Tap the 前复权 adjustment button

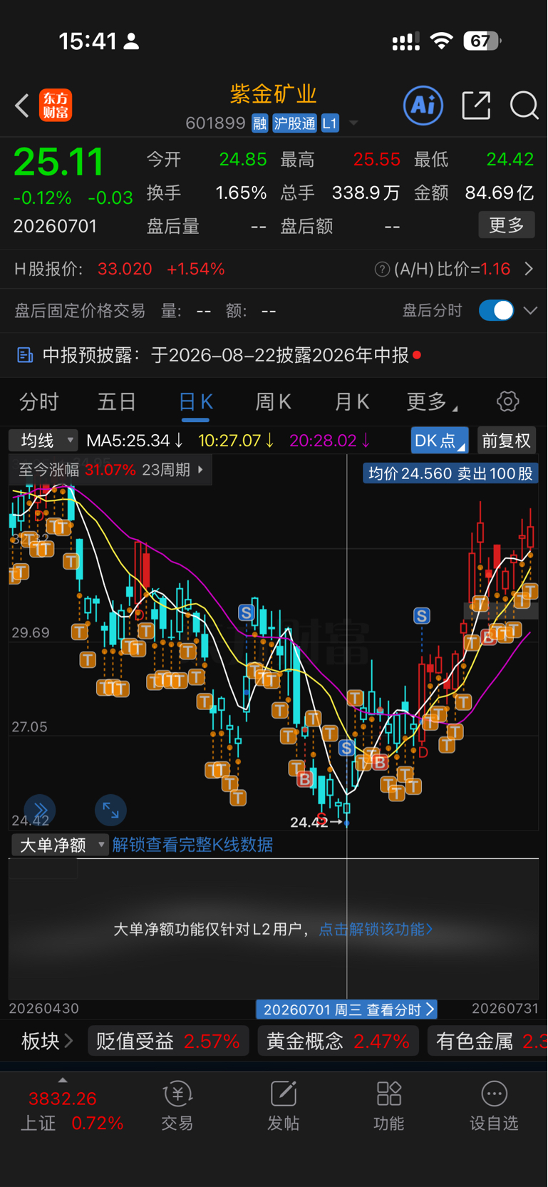pos(506,441)
